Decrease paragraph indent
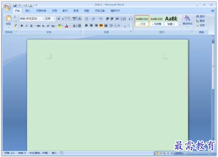Viewport: 218px width, 157px height. coord(107,19)
